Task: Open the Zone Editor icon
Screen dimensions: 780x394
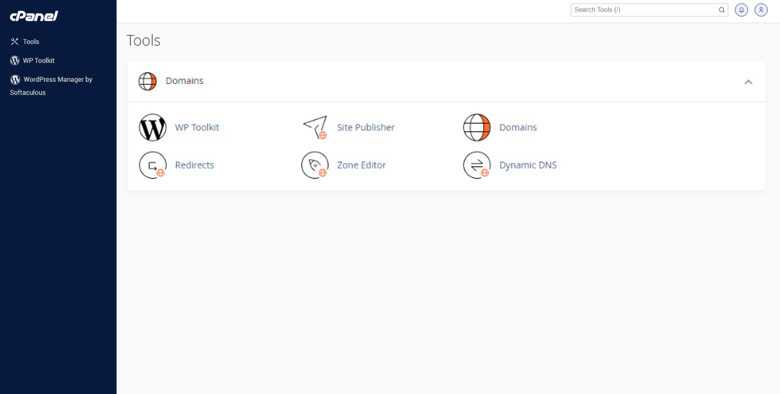Action: [x=315, y=165]
